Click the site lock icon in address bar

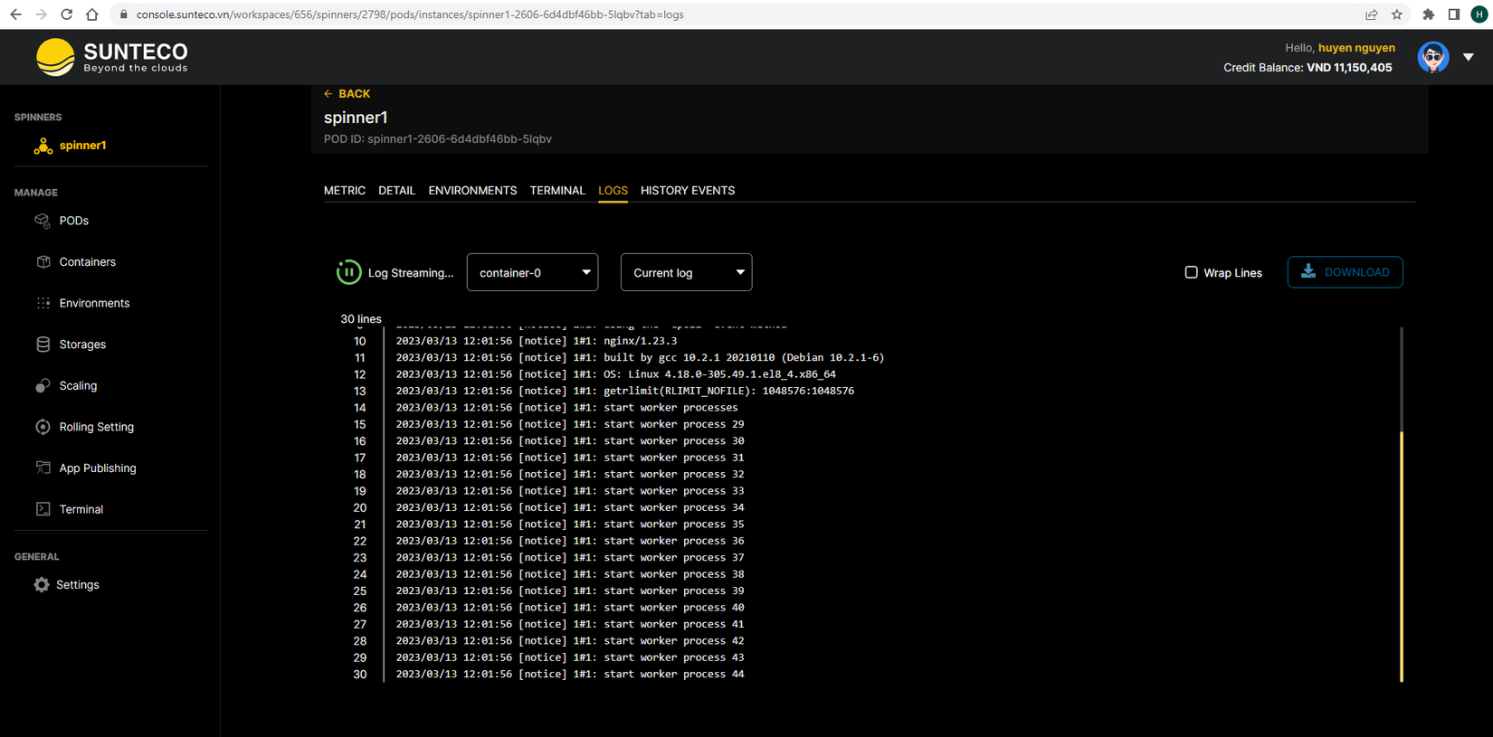coord(123,14)
